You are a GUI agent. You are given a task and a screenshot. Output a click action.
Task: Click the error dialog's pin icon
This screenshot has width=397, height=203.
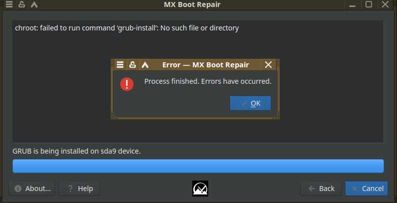(x=132, y=65)
